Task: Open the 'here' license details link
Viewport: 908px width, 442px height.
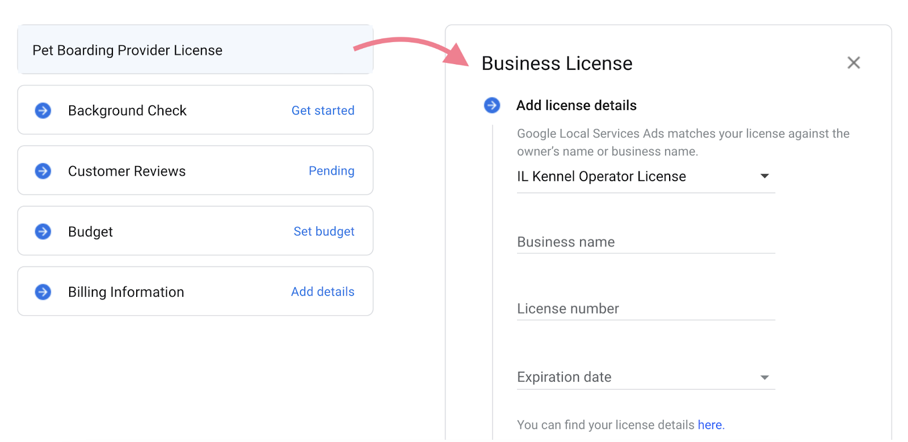Action: coord(710,425)
